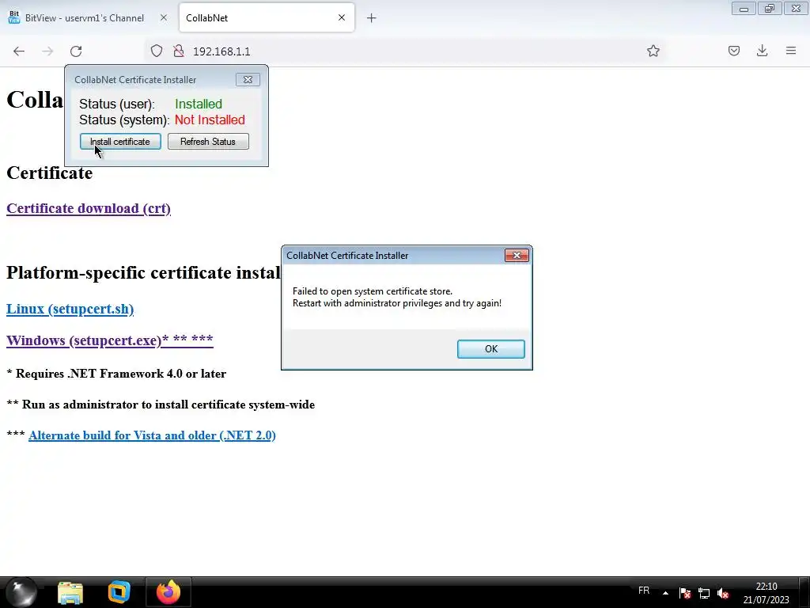Click the Refresh Status button

tap(208, 142)
